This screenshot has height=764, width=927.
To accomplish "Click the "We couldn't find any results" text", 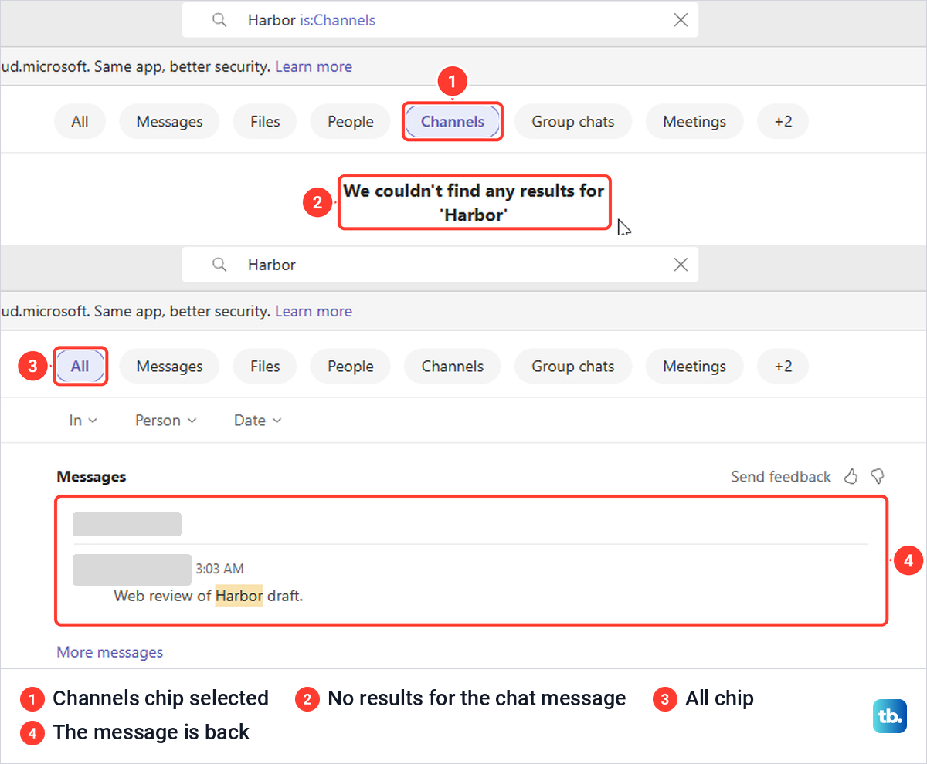I will click(474, 202).
